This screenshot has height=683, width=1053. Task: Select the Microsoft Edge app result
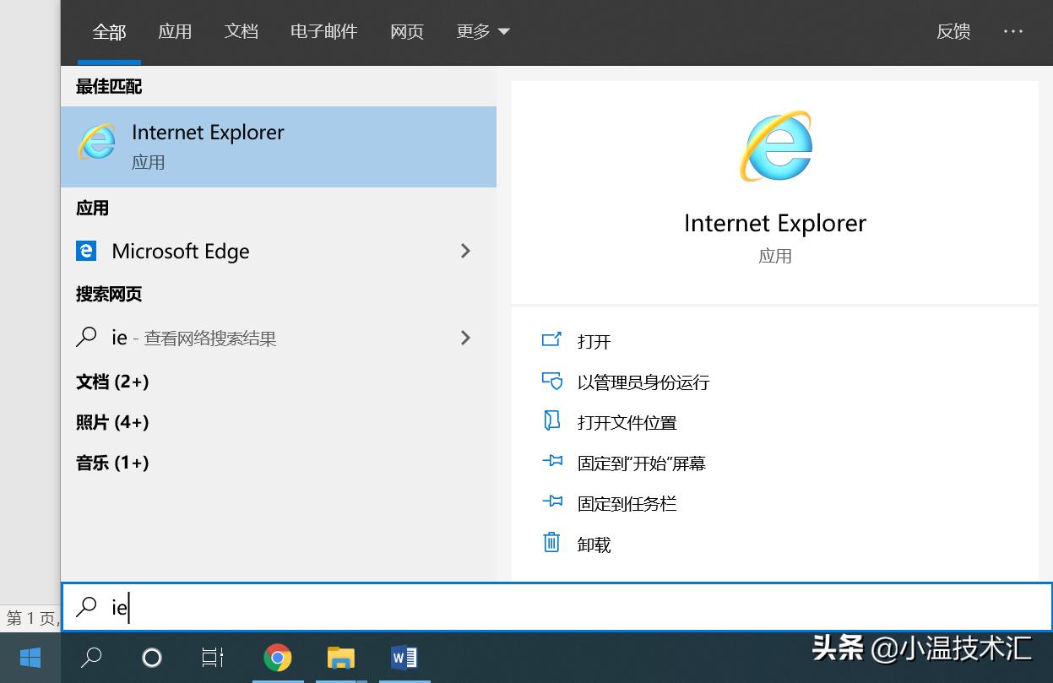click(180, 251)
